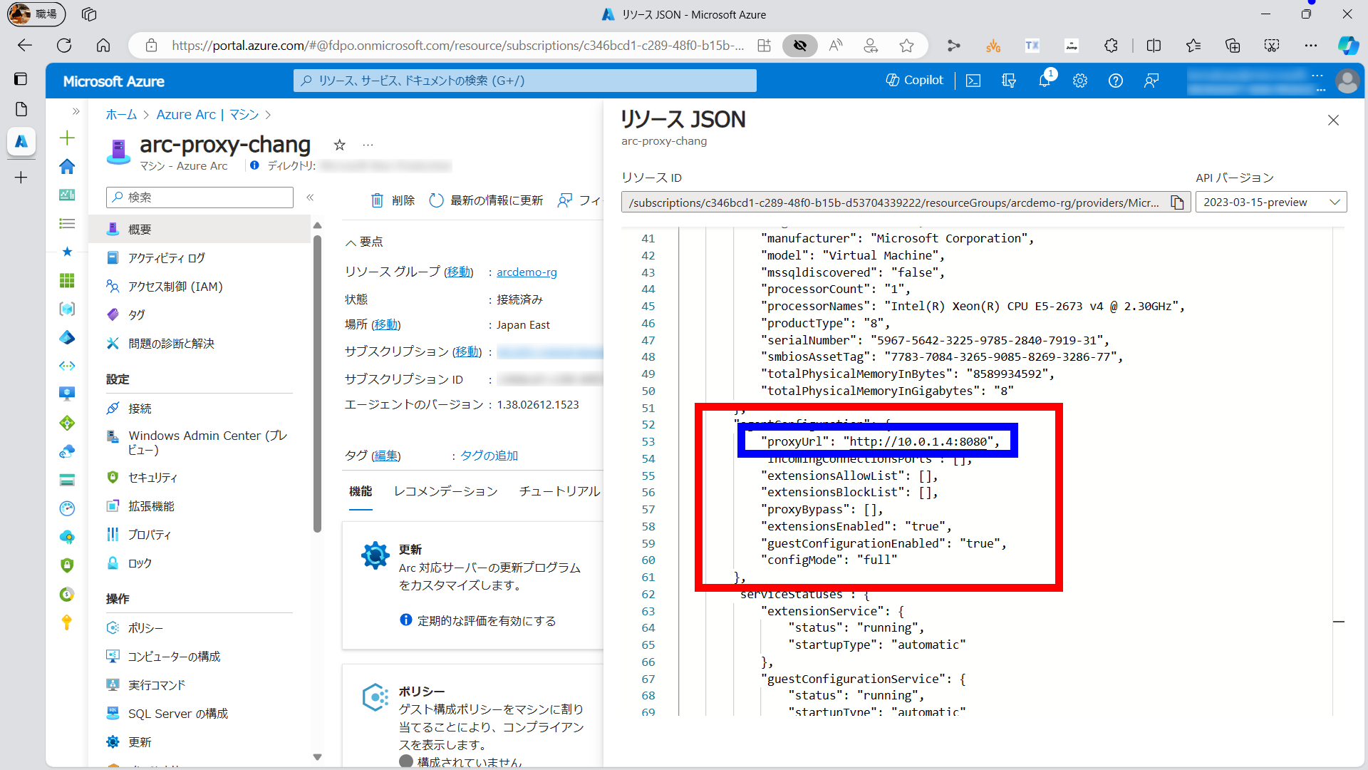Switch to the チュートリアル tab
This screenshot has height=770, width=1368.
tap(560, 491)
